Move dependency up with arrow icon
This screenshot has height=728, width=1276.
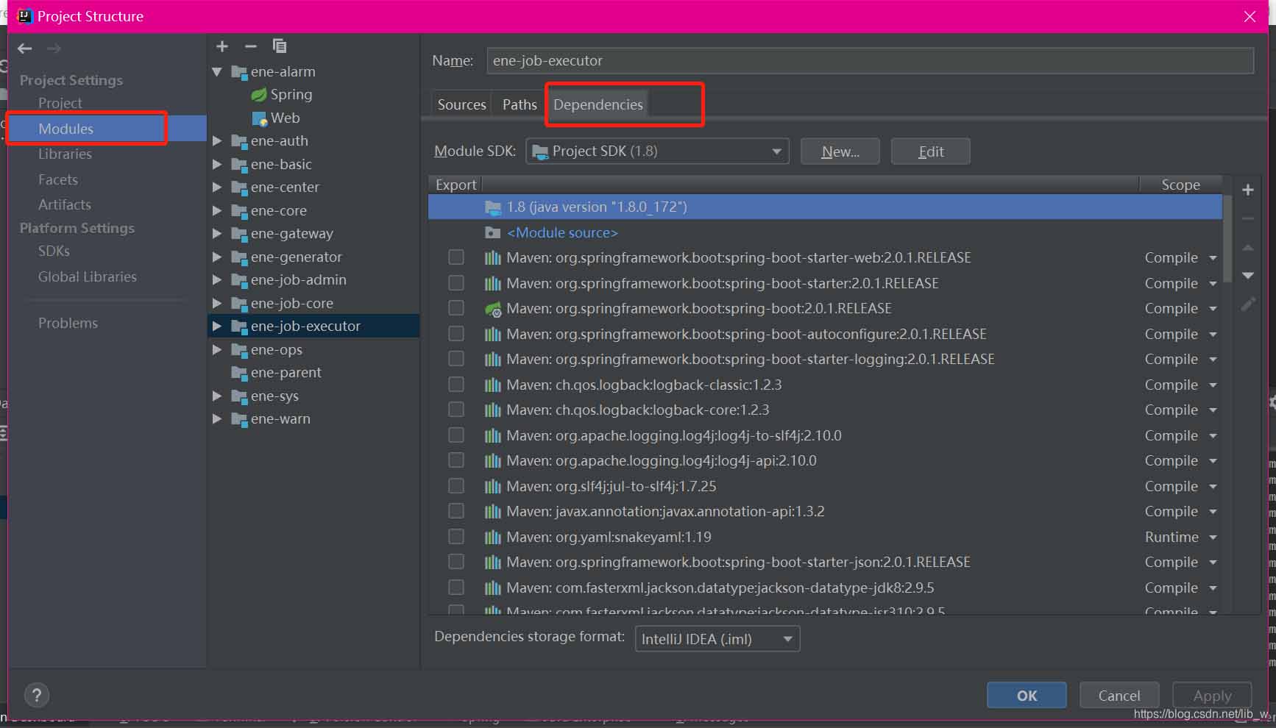coord(1248,247)
